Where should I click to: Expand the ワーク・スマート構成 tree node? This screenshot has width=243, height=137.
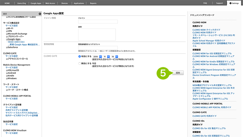[7, 90]
